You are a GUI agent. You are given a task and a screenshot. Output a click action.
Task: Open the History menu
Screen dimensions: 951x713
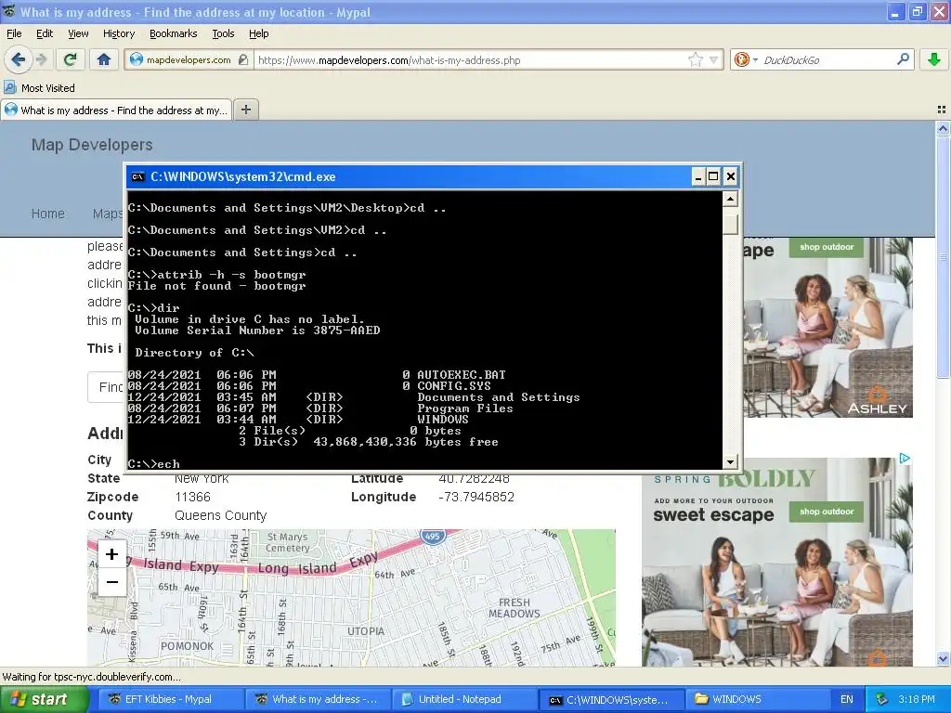point(119,33)
